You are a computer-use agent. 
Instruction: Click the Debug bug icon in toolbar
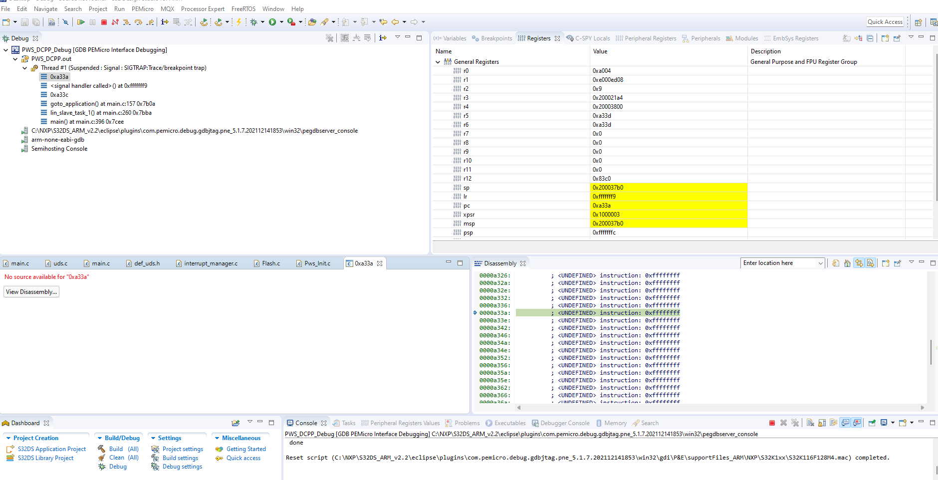[x=254, y=22]
